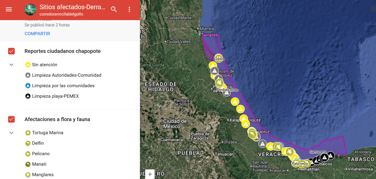Toggle Afectaciones a flora y fauna checkbox

pyautogui.click(x=11, y=119)
